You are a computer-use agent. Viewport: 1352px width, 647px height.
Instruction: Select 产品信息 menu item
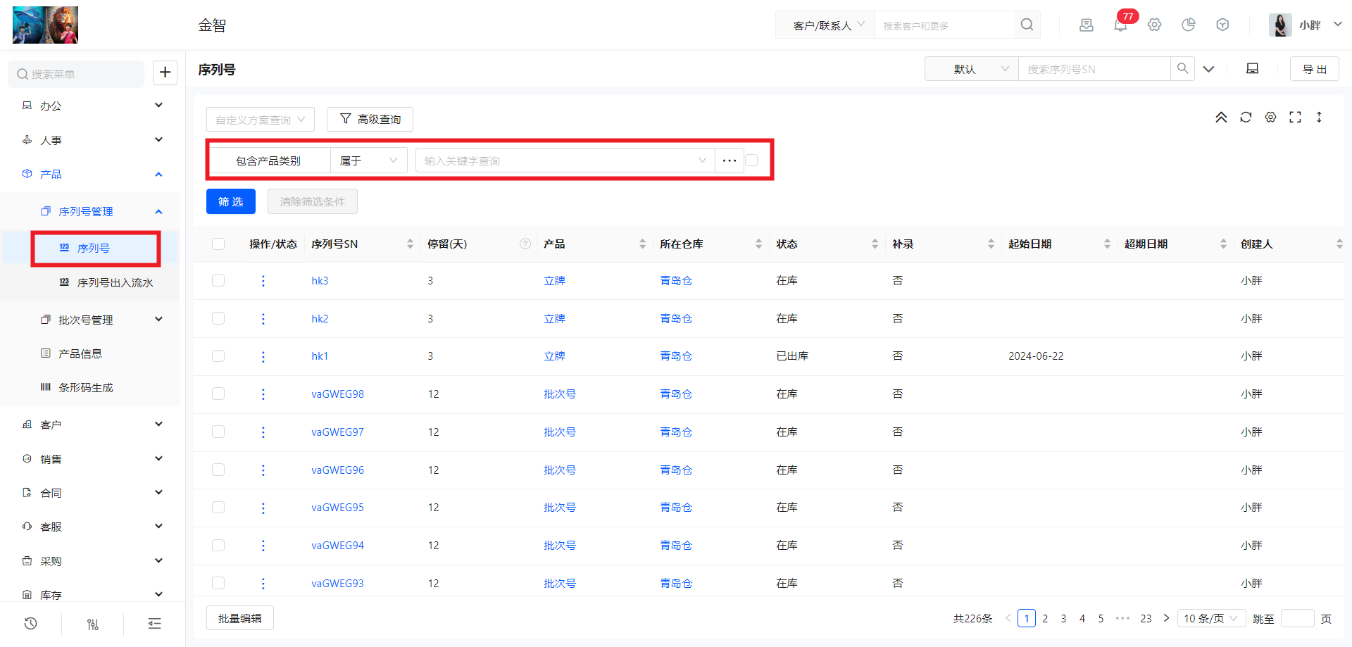80,353
